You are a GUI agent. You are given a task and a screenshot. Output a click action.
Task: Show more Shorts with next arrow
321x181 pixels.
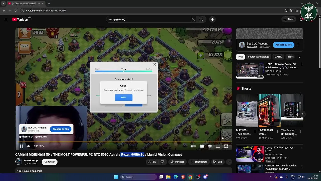[x=302, y=114]
